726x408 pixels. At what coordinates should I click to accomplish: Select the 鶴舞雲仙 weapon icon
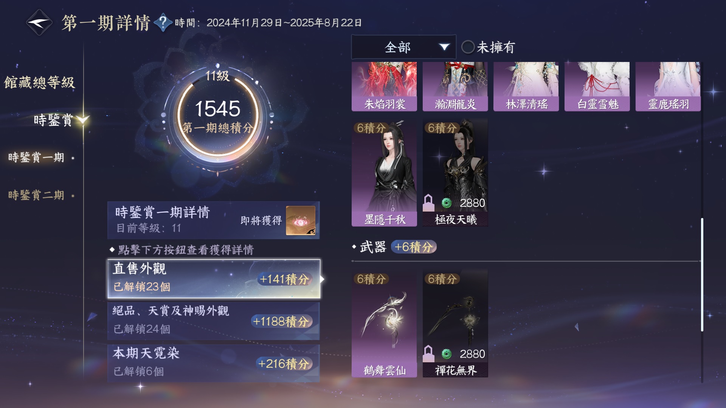point(384,323)
